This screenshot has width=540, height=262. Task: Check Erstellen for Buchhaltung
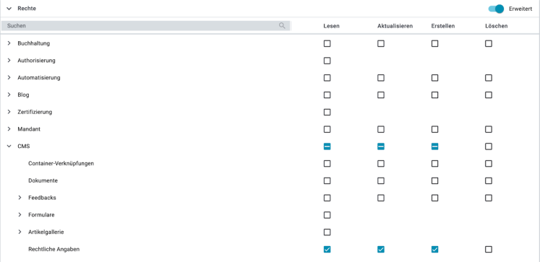(435, 43)
